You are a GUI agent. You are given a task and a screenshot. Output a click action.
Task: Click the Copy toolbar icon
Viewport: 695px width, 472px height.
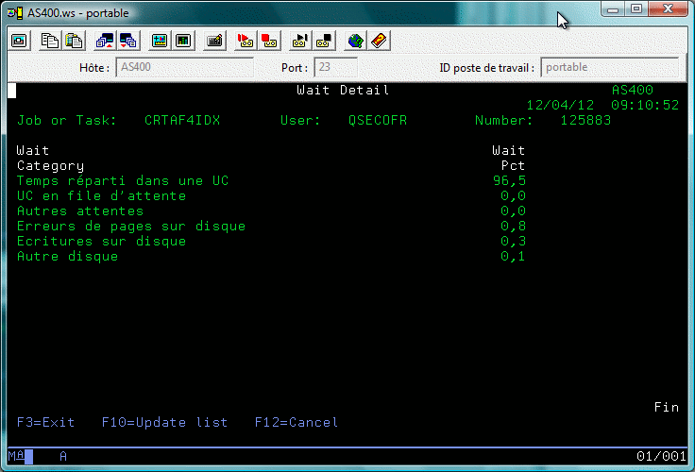(50, 41)
